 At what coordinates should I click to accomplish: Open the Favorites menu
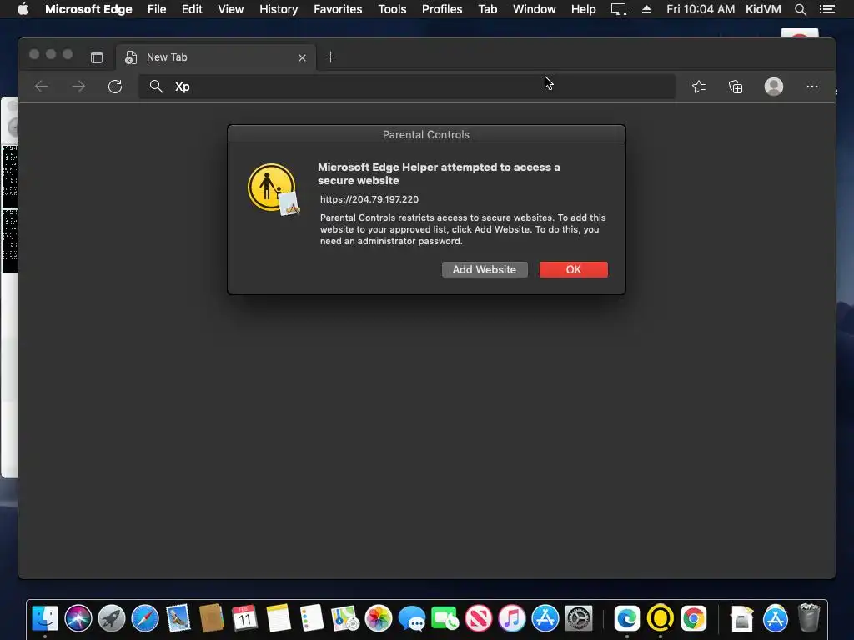(338, 9)
